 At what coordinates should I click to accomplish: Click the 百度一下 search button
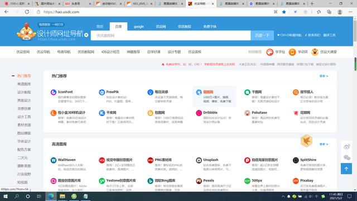tap(262, 36)
